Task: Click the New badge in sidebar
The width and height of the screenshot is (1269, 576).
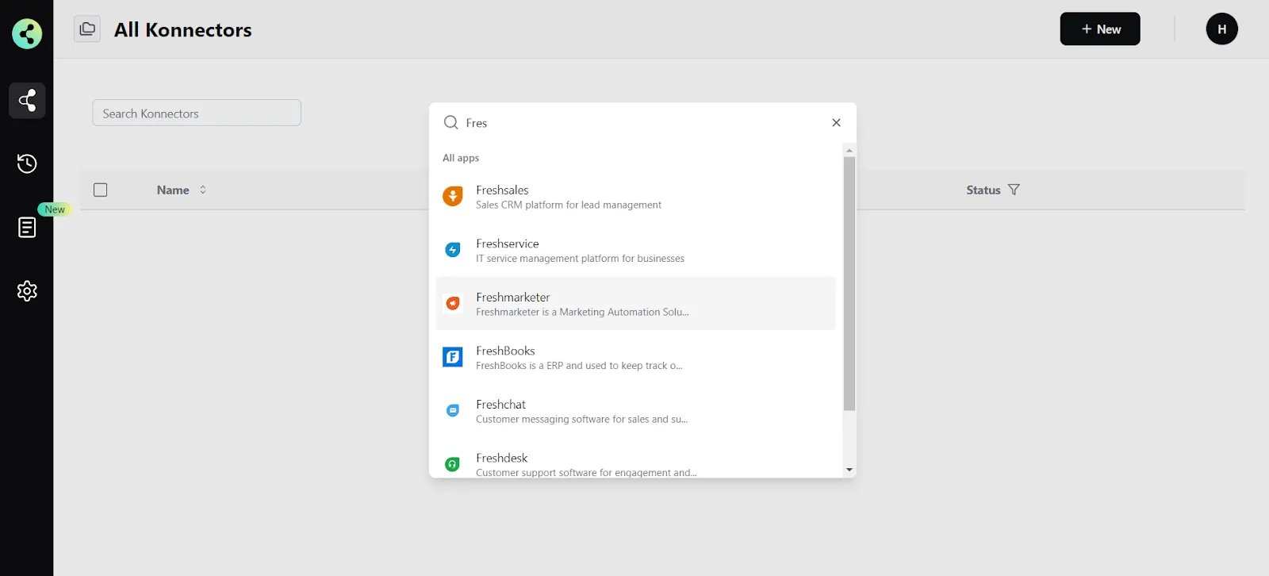Action: tap(55, 209)
